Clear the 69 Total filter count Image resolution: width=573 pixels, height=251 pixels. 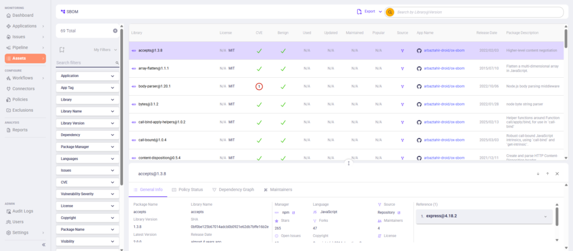tap(115, 31)
